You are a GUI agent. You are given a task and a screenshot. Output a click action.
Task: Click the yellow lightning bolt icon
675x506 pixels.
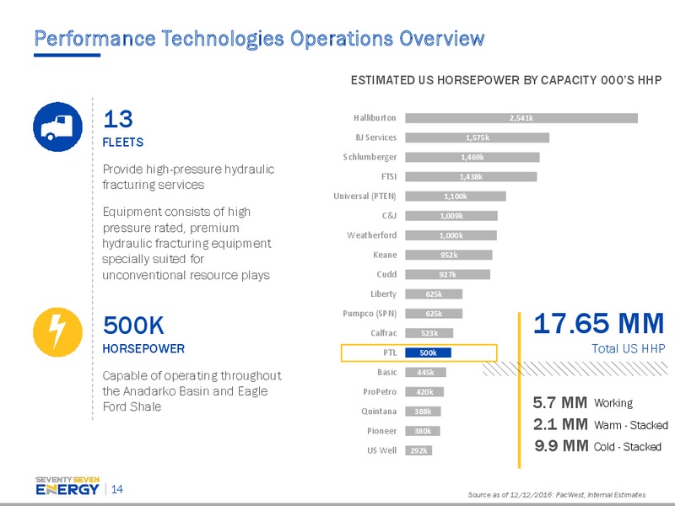pos(57,332)
